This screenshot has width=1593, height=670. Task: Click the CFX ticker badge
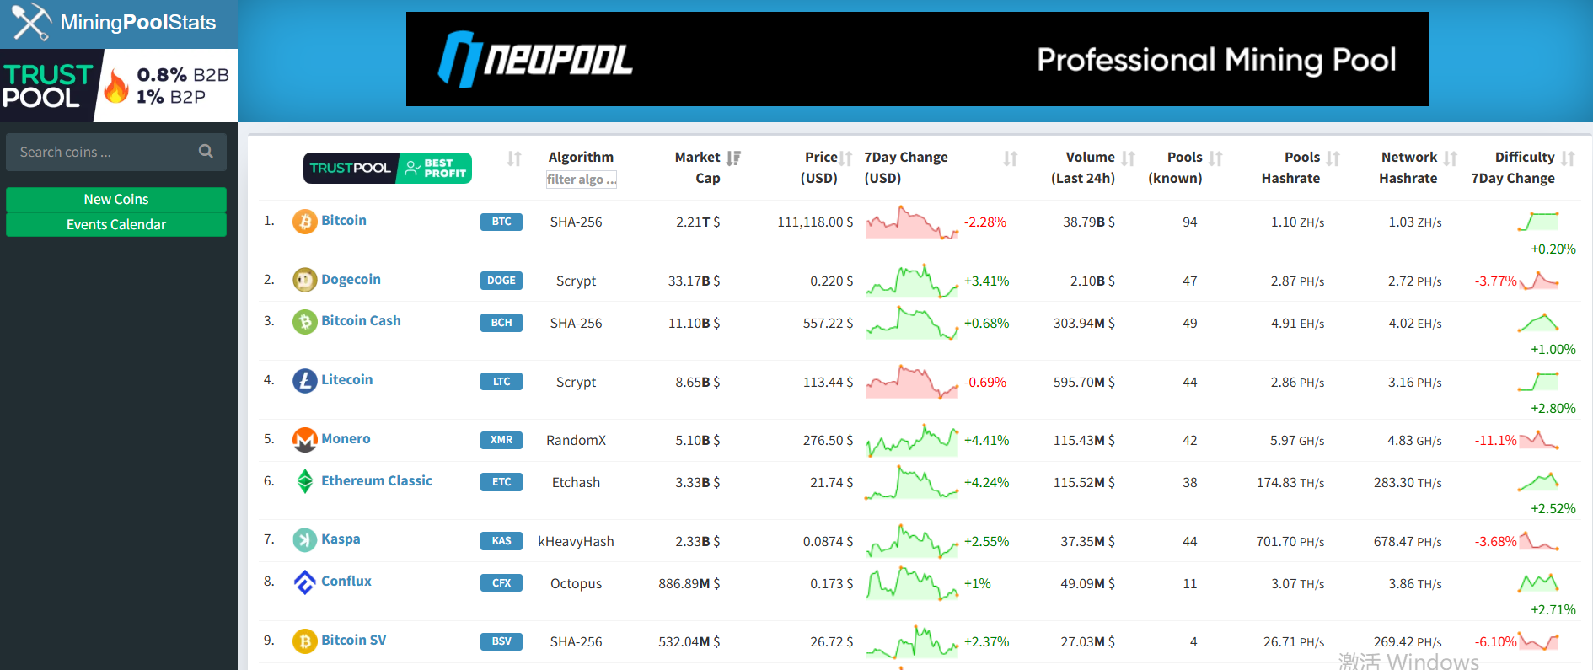click(x=501, y=583)
